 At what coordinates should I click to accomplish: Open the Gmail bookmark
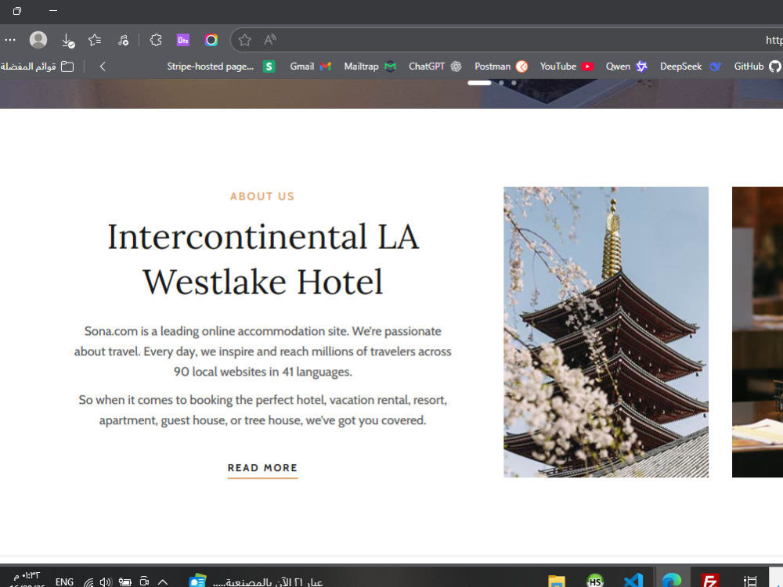pyautogui.click(x=310, y=67)
